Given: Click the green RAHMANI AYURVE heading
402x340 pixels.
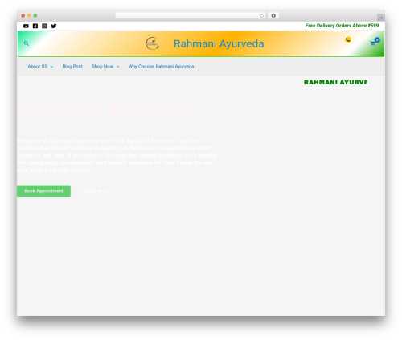Looking at the screenshot, I should coord(335,82).
